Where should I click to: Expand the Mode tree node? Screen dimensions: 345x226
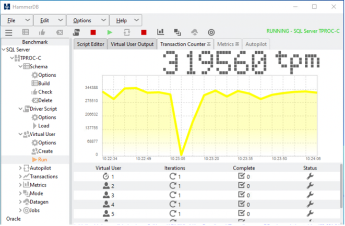20,194
